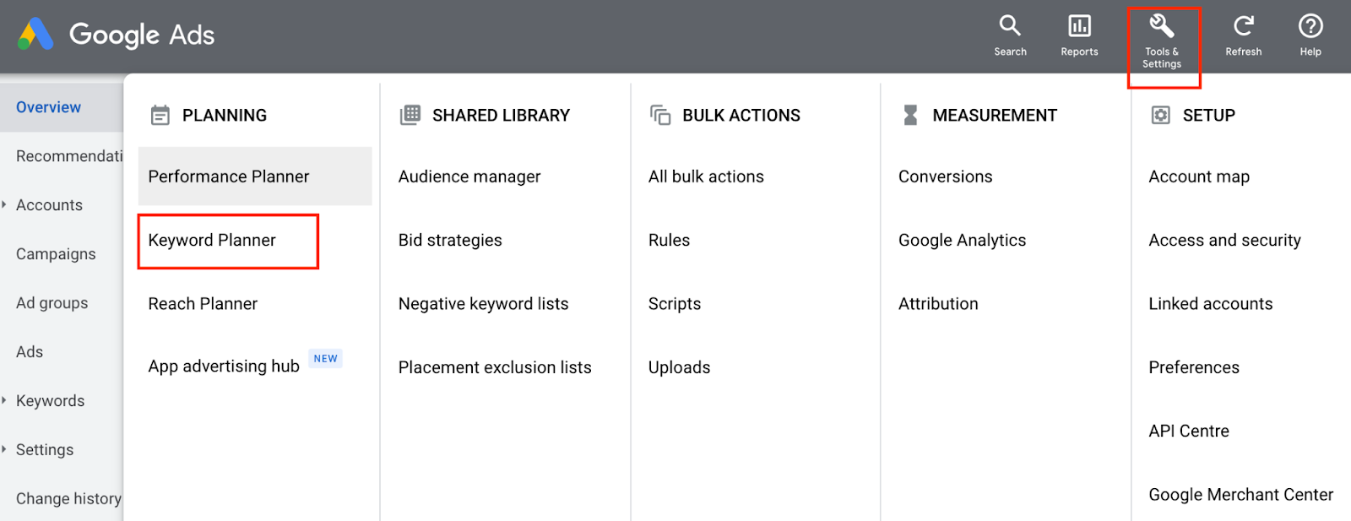Open Settings in the sidebar

coord(45,450)
